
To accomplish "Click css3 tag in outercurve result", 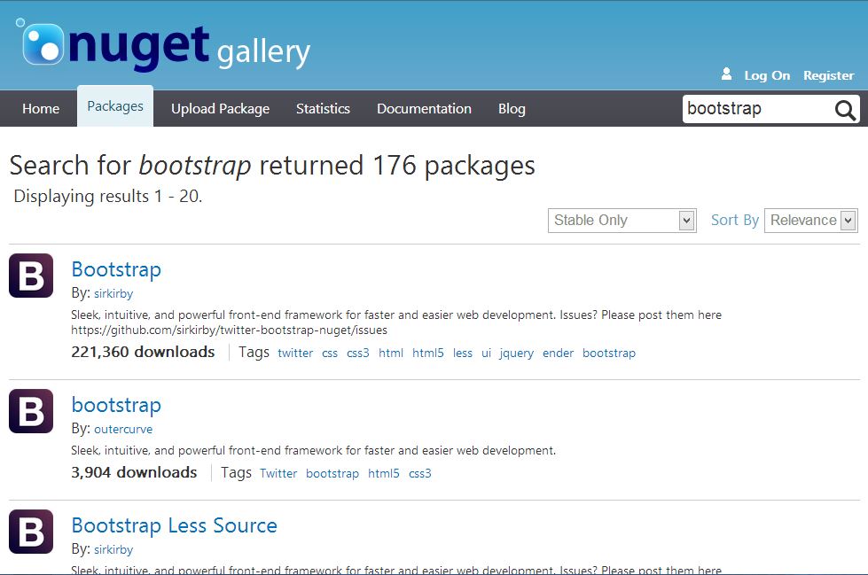I will point(419,474).
